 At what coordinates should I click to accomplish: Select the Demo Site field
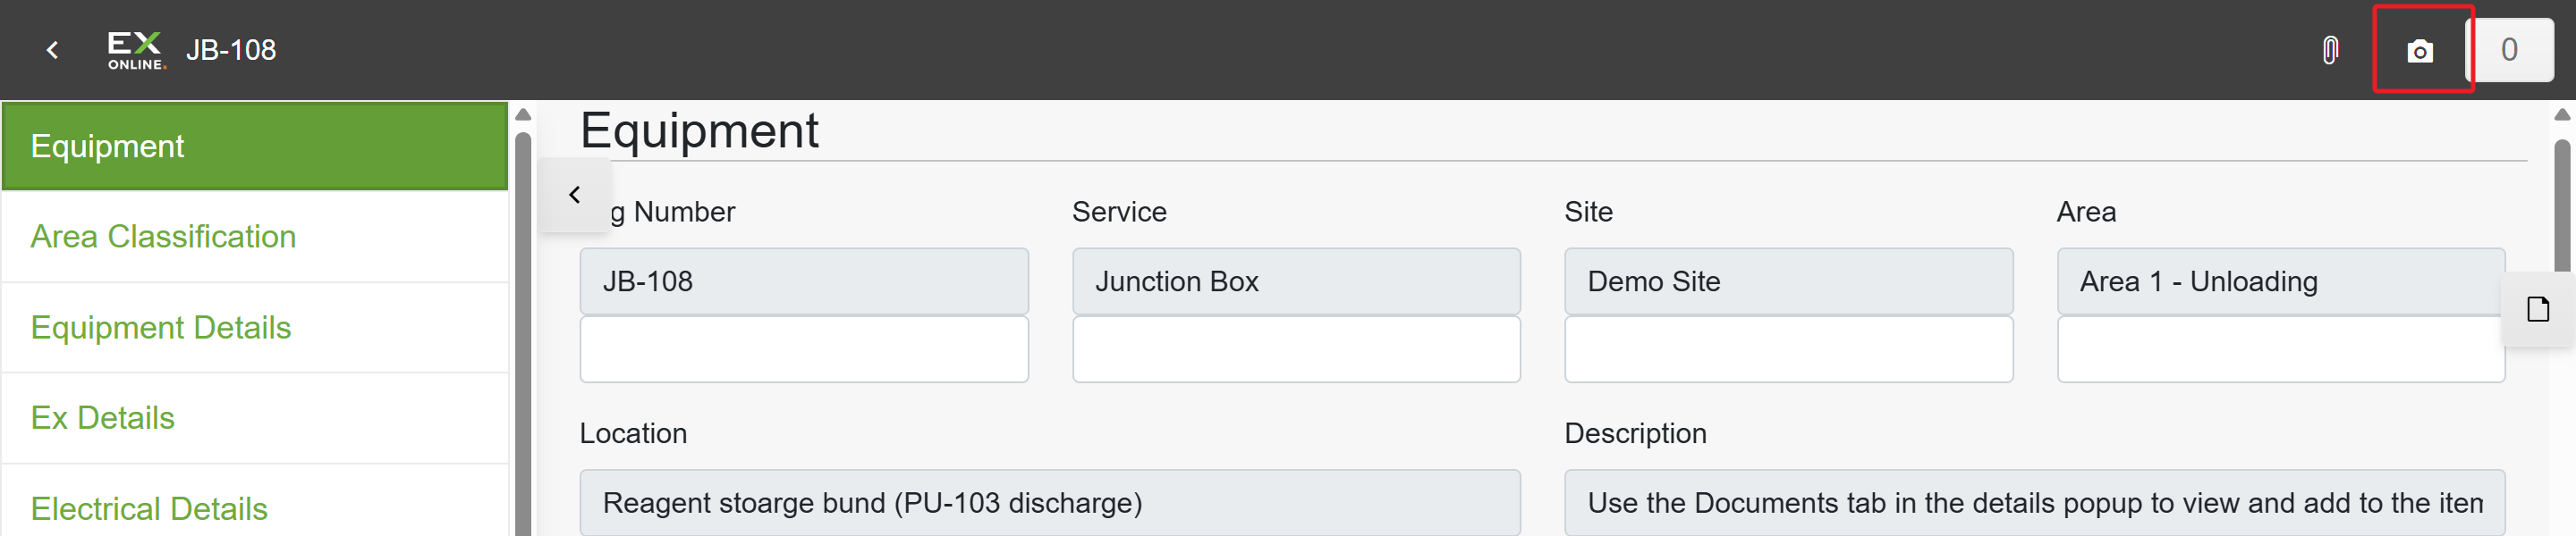(1788, 281)
